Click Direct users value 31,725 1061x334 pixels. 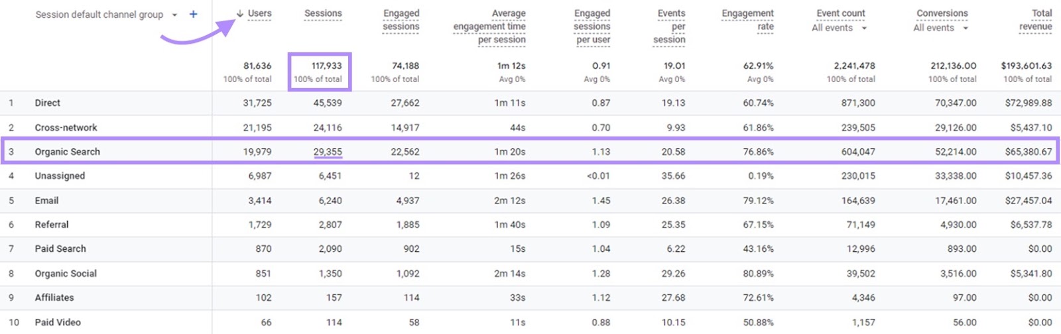pyautogui.click(x=257, y=103)
